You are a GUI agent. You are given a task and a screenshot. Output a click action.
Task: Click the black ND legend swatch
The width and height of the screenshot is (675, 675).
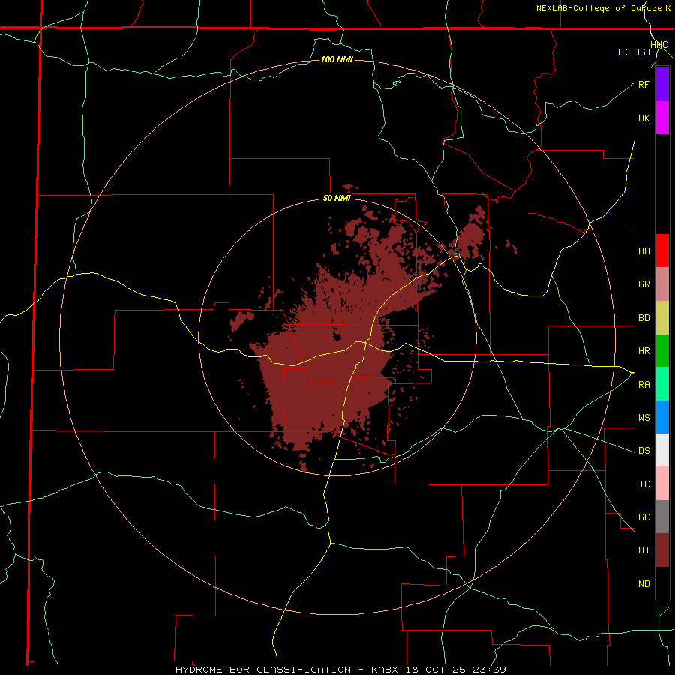tap(662, 583)
